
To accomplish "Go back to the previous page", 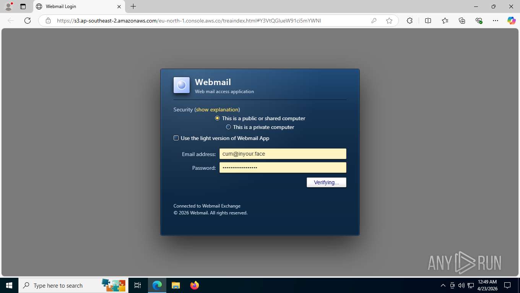I will (11, 21).
